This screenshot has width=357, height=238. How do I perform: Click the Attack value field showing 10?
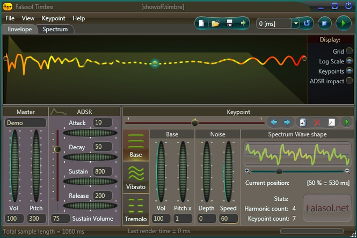pyautogui.click(x=103, y=122)
